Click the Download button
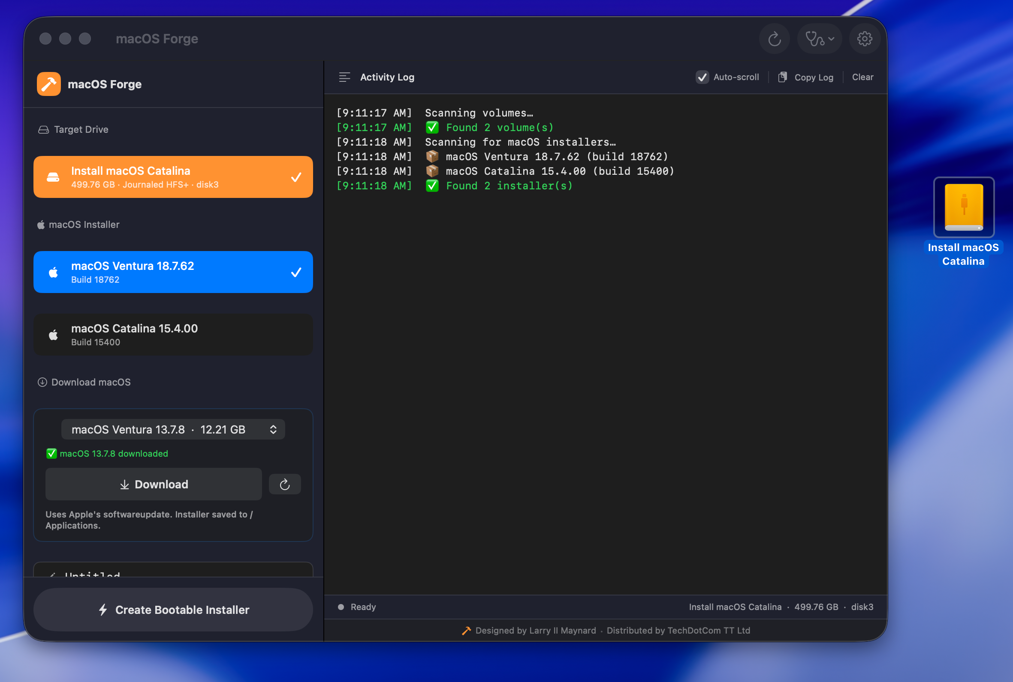The height and width of the screenshot is (682, 1013). point(154,484)
